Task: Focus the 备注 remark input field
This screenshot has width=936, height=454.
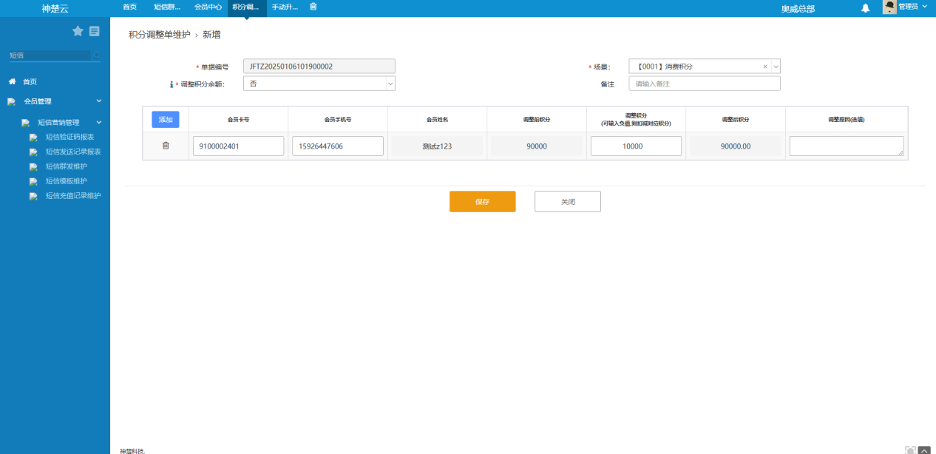Action: tap(705, 84)
